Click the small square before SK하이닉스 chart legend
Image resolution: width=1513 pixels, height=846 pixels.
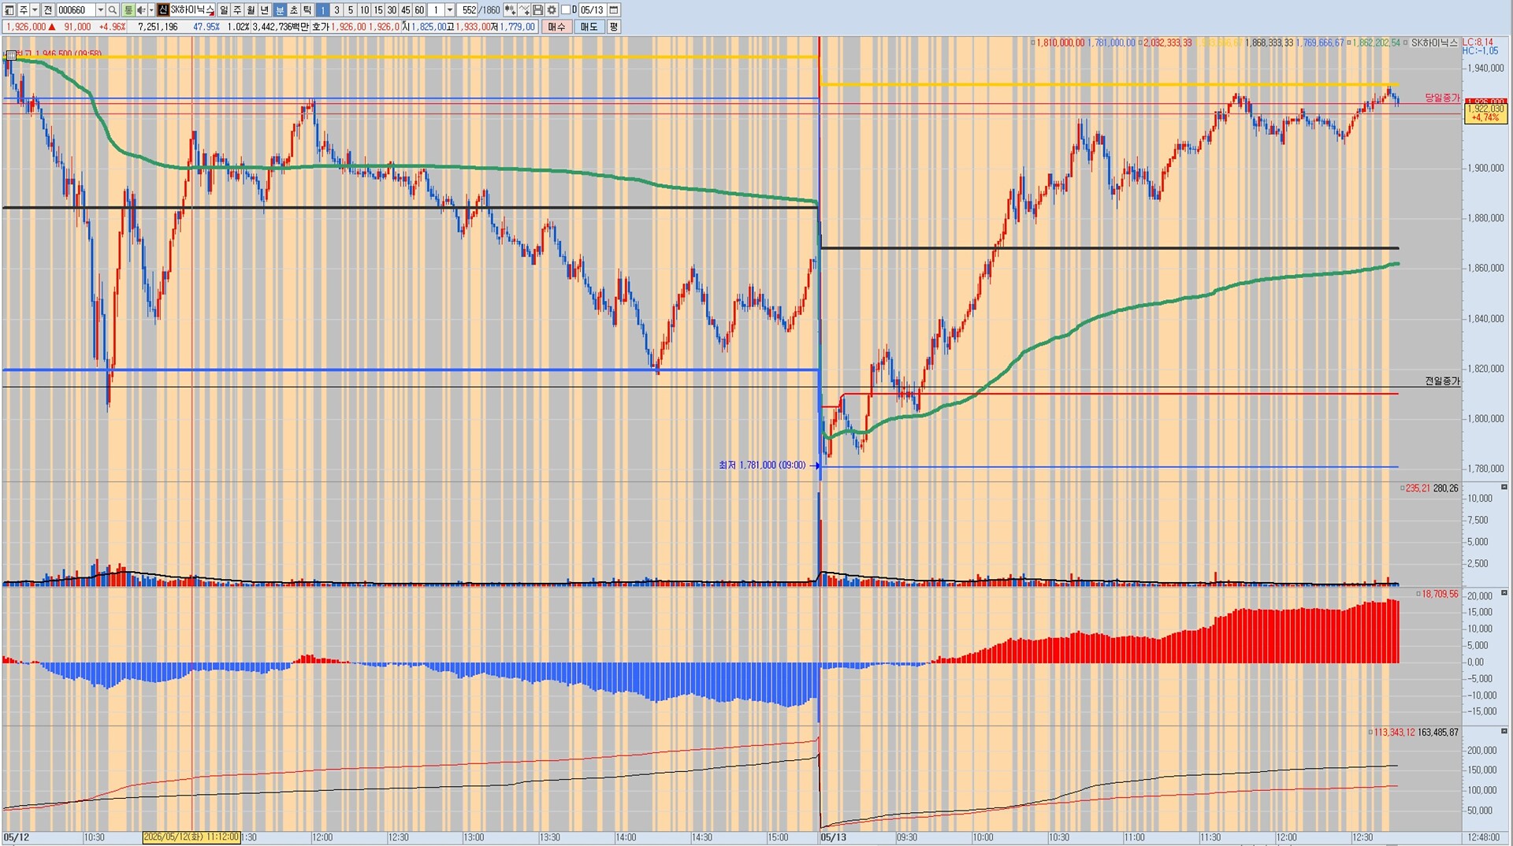[1406, 43]
